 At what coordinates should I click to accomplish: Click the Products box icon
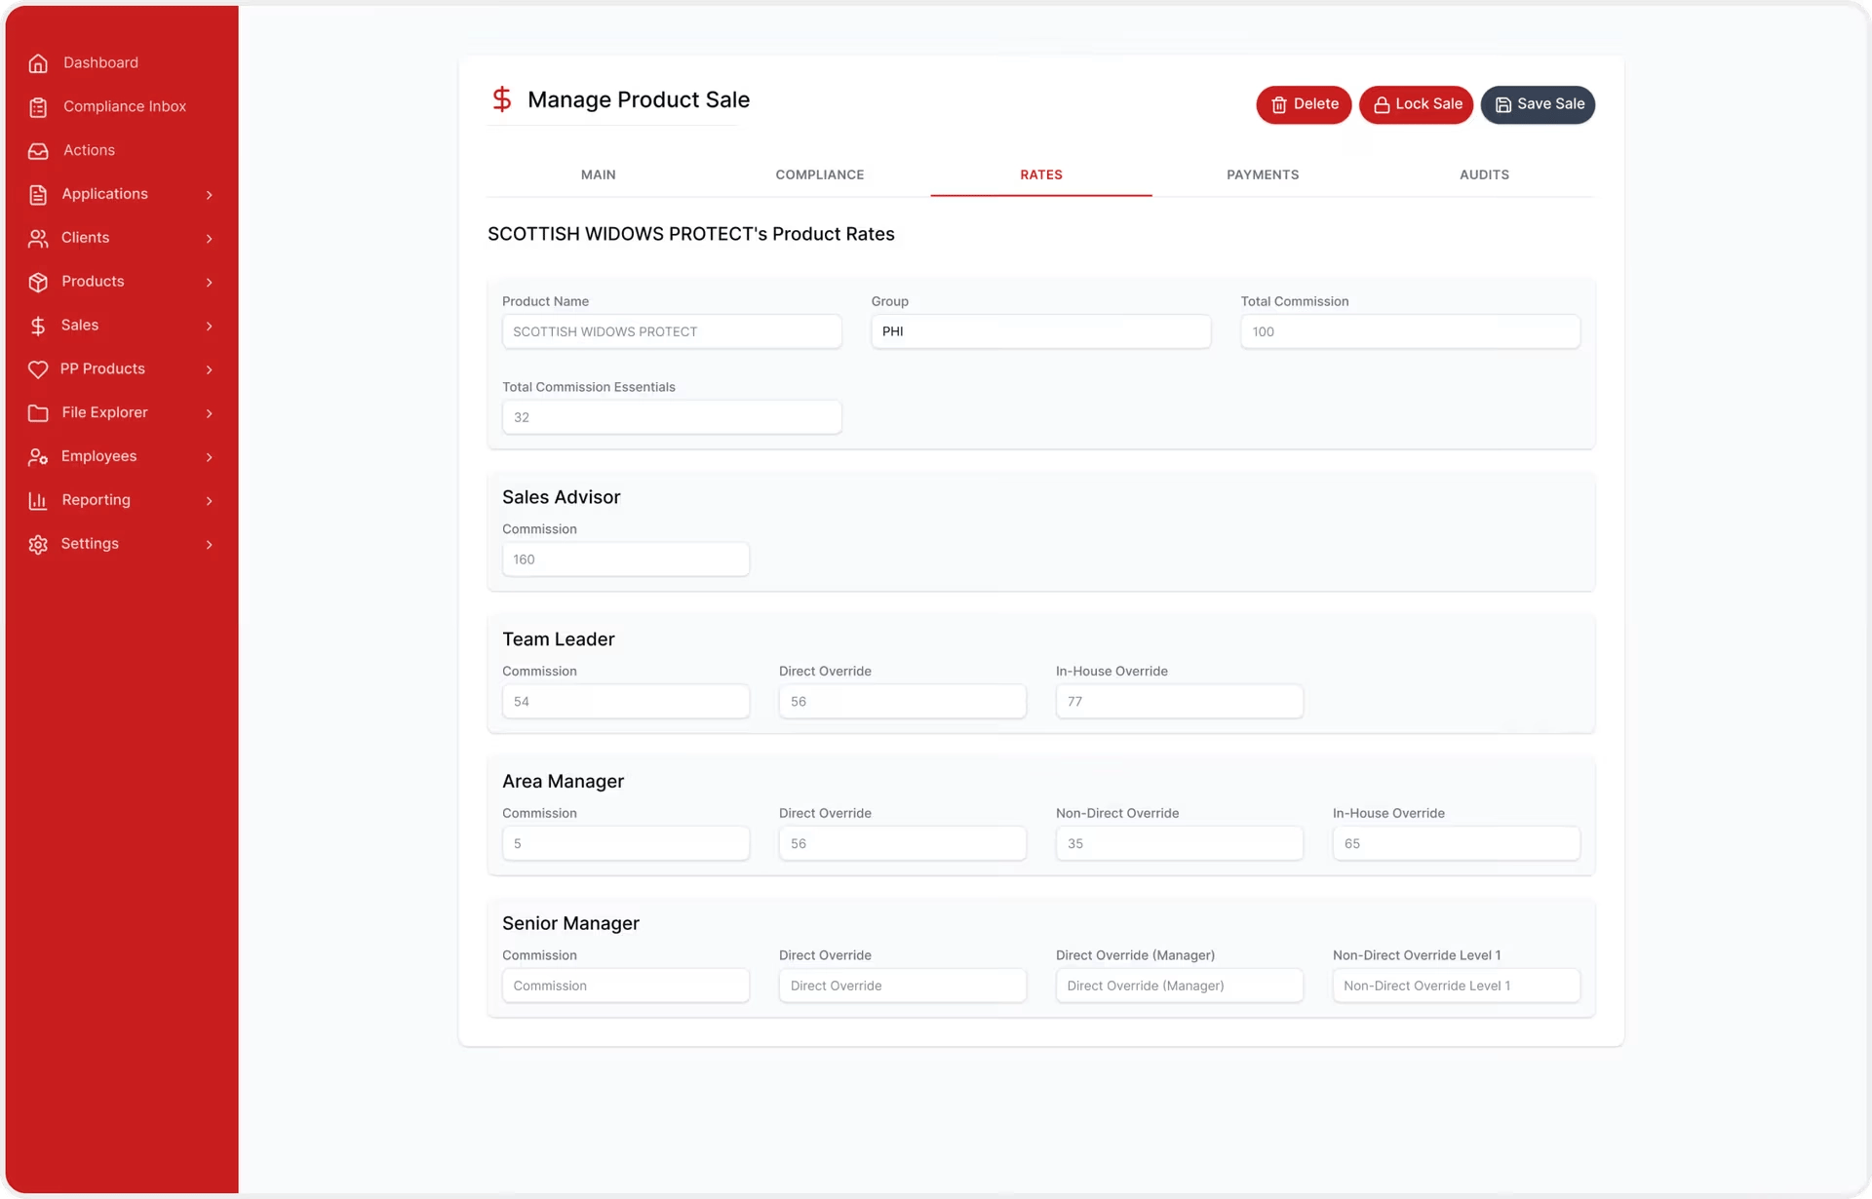(38, 283)
